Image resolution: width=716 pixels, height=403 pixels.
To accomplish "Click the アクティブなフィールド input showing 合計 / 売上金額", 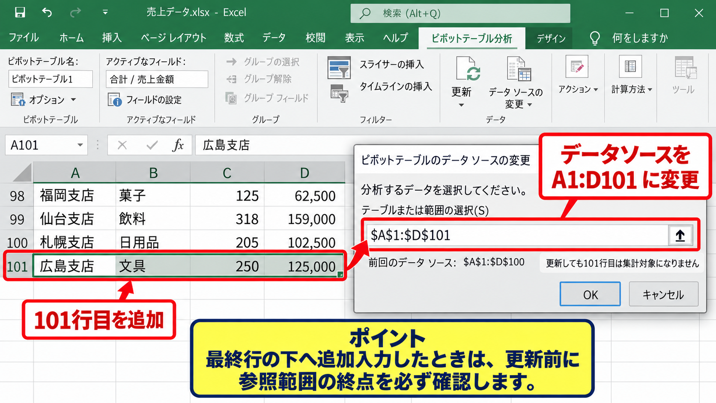I will click(x=157, y=79).
